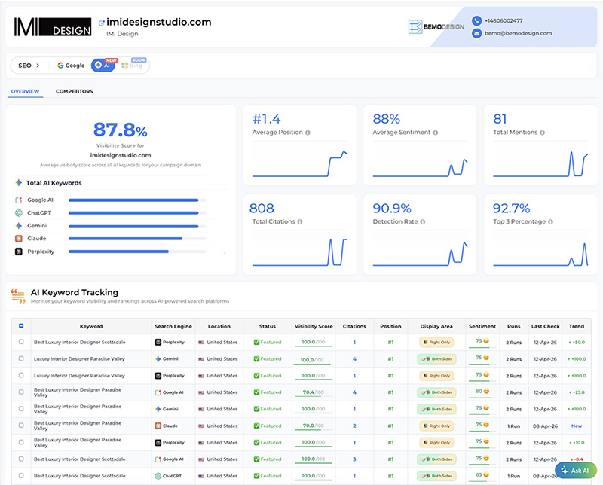Select the checkbox for Luxury Interior Designer Paradise Valley

tap(21, 359)
